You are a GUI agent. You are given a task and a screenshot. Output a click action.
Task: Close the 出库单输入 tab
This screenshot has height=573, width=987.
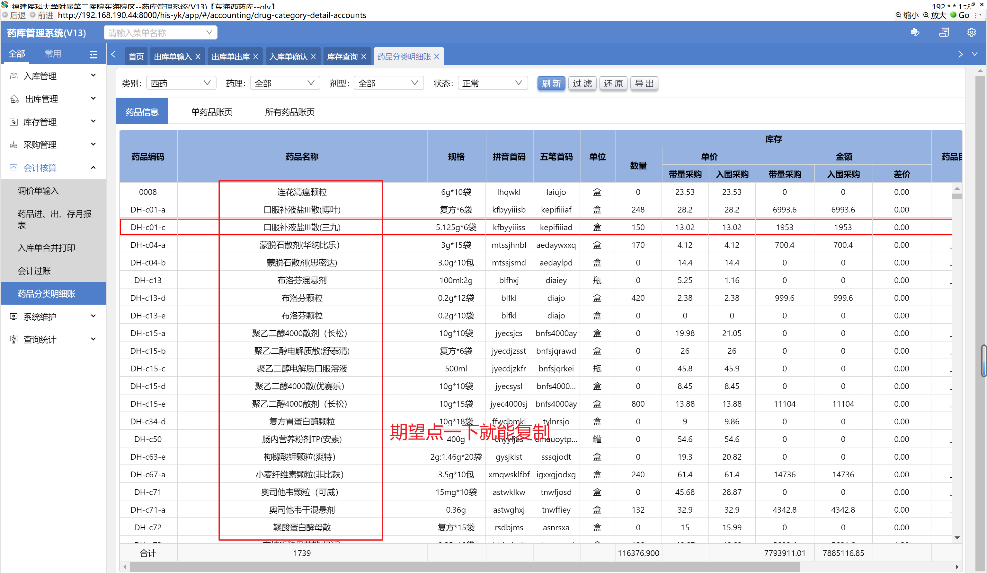(198, 57)
